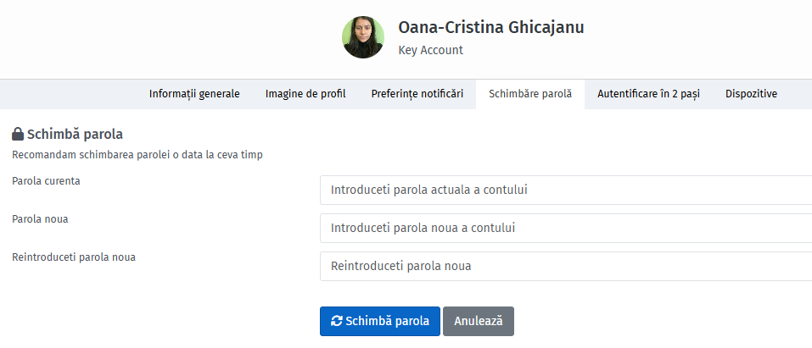812x348 pixels.
Task: Click the Parola curenta field label
Action: coord(46,181)
